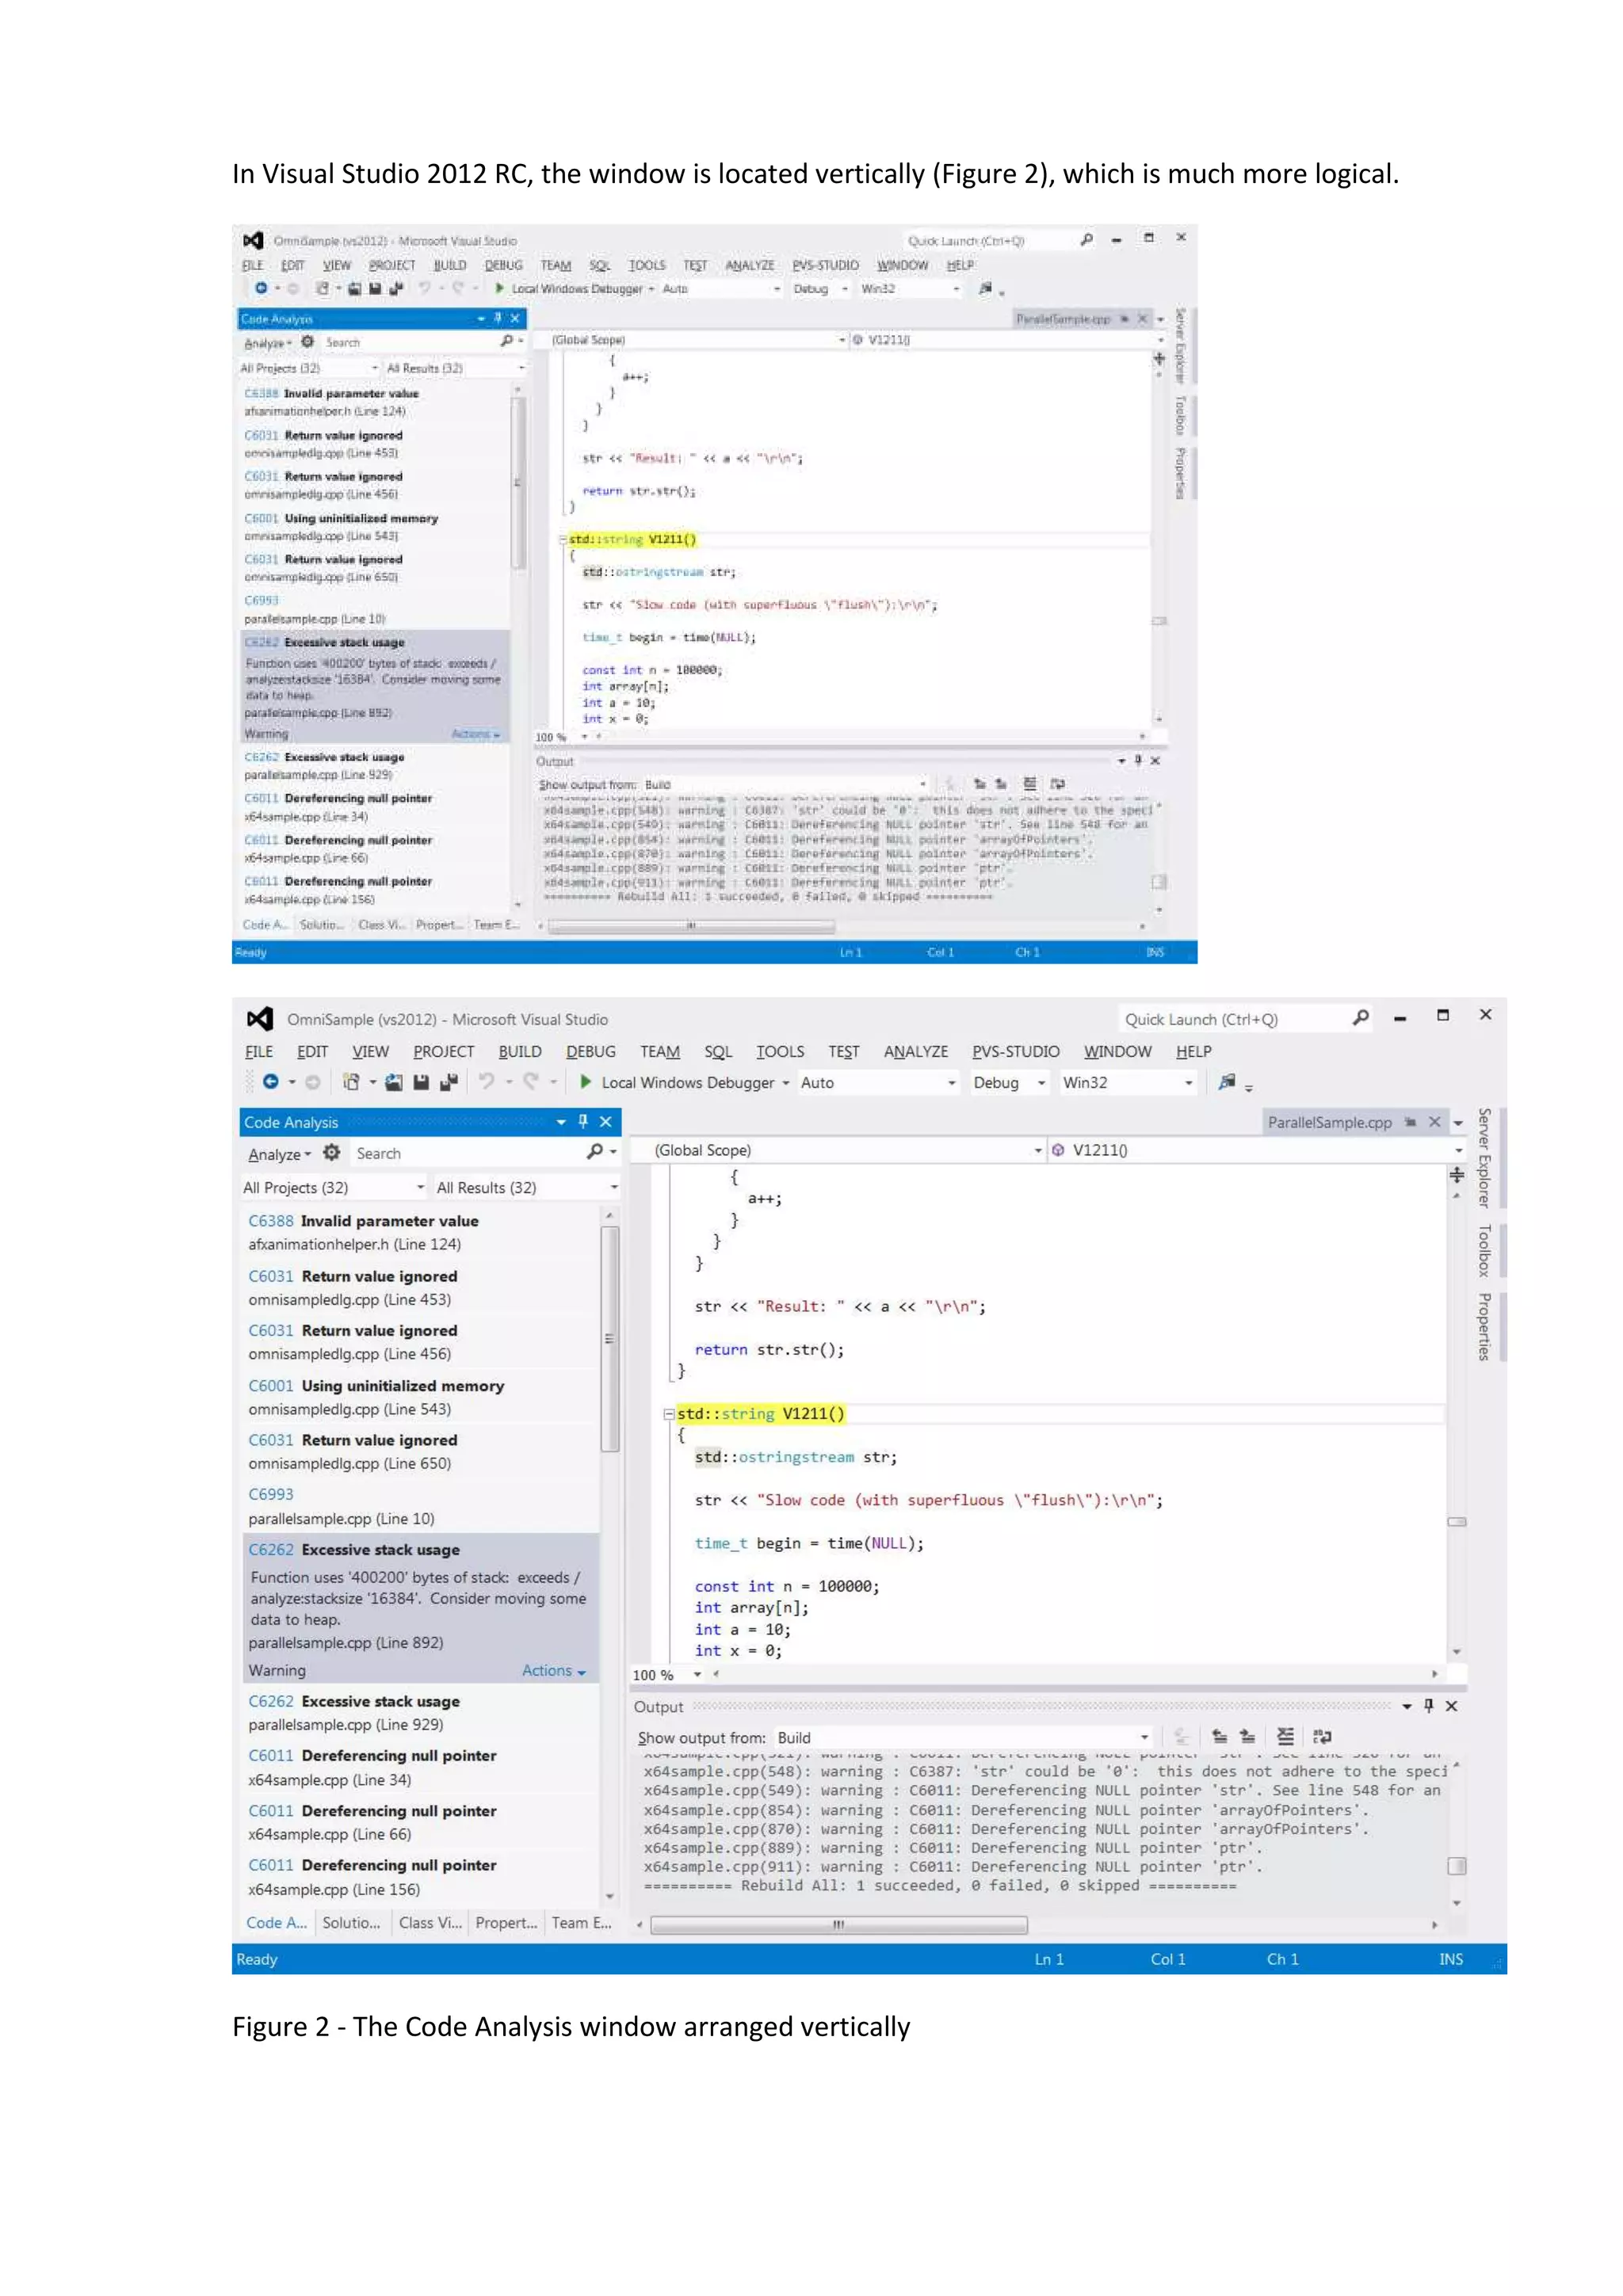Close ParallelSample.cpp tab in larger screenshot
The image size is (1623, 2296).
click(1435, 1122)
